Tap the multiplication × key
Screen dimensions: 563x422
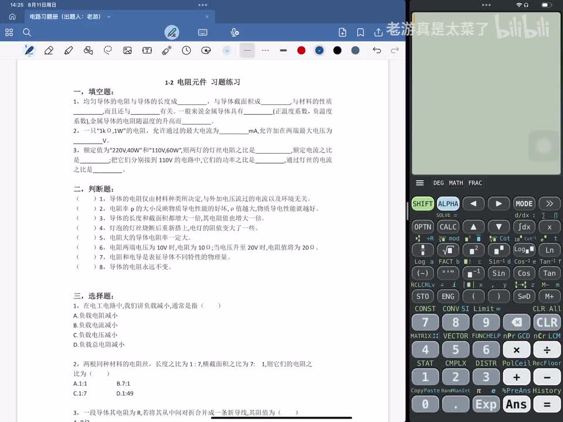[x=516, y=349]
